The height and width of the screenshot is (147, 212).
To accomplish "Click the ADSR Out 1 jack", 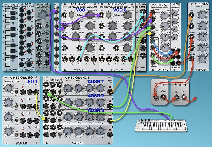I will (110, 92).
